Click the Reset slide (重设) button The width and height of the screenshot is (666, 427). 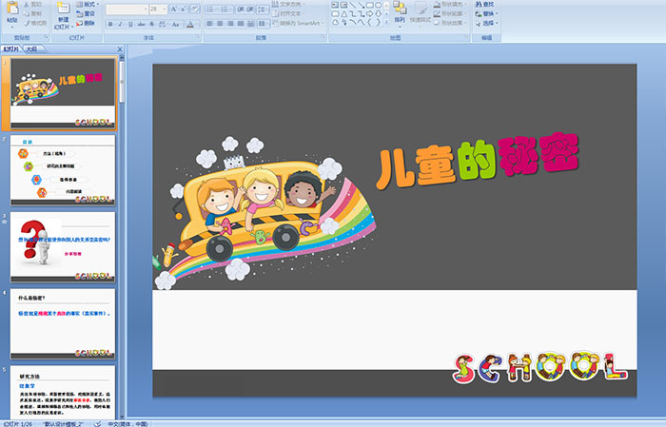(86, 13)
